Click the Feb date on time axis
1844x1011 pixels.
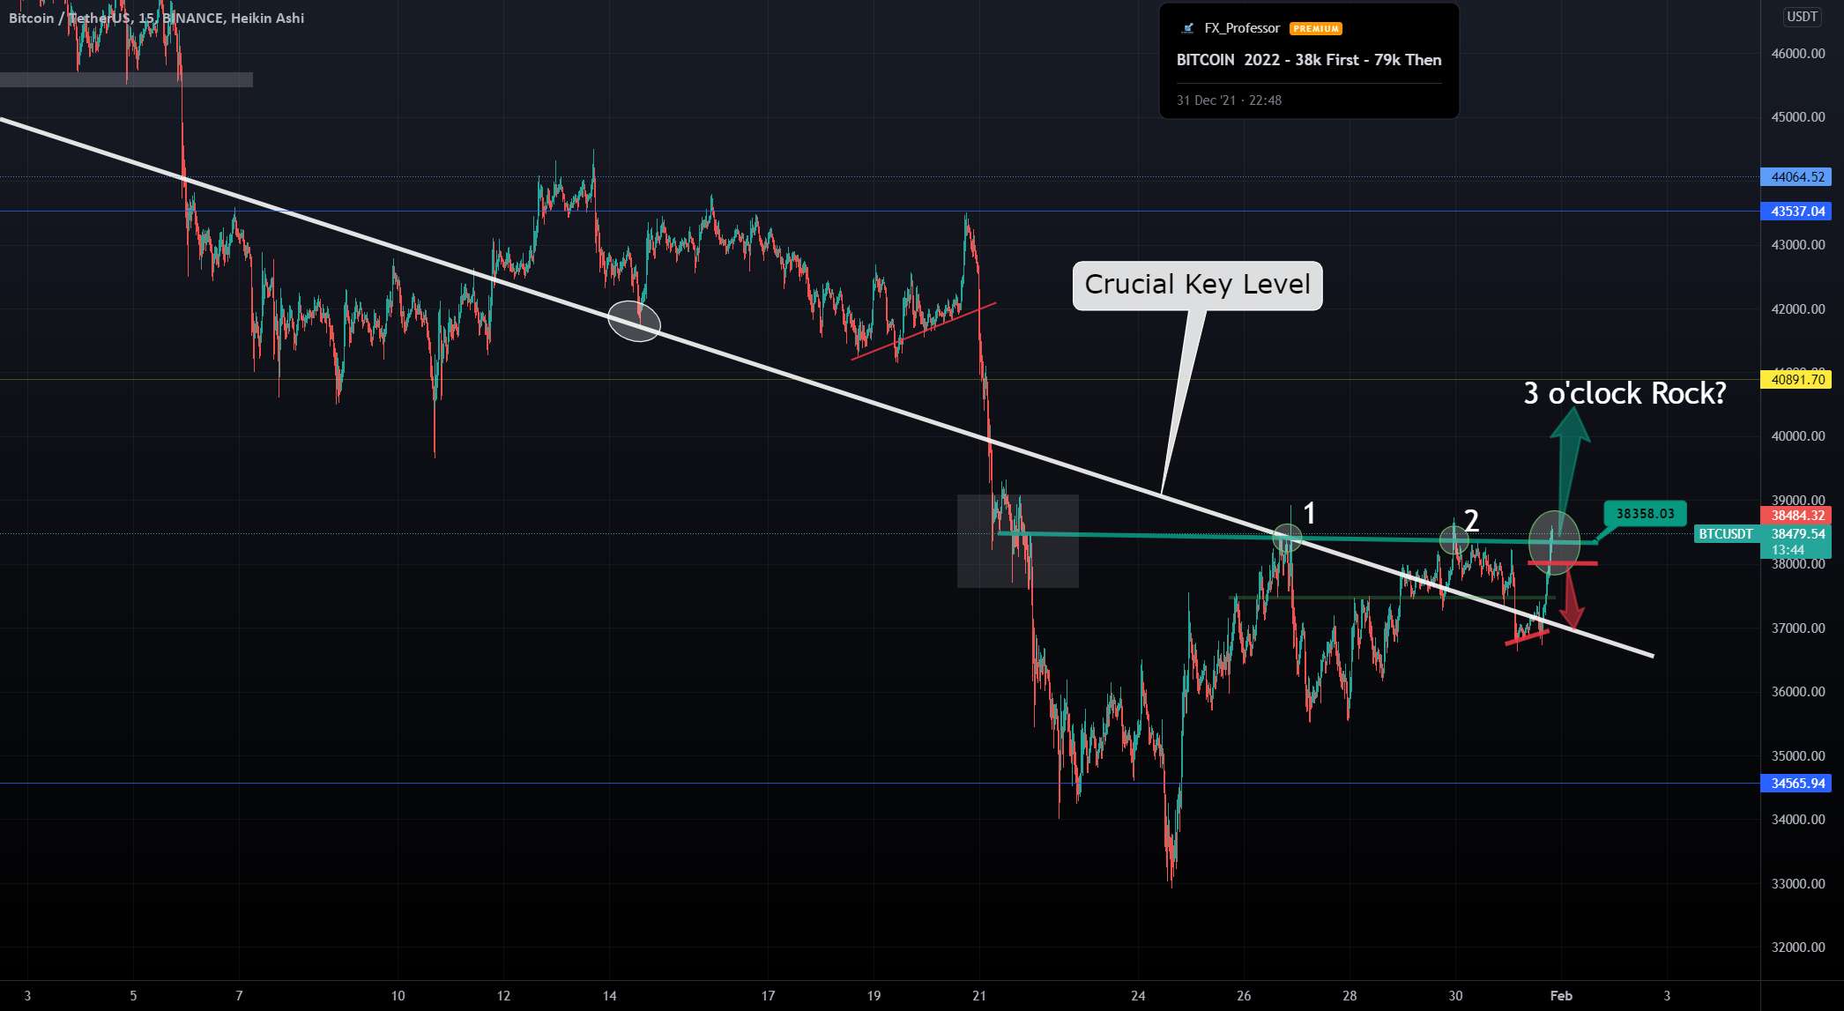pos(1561,996)
